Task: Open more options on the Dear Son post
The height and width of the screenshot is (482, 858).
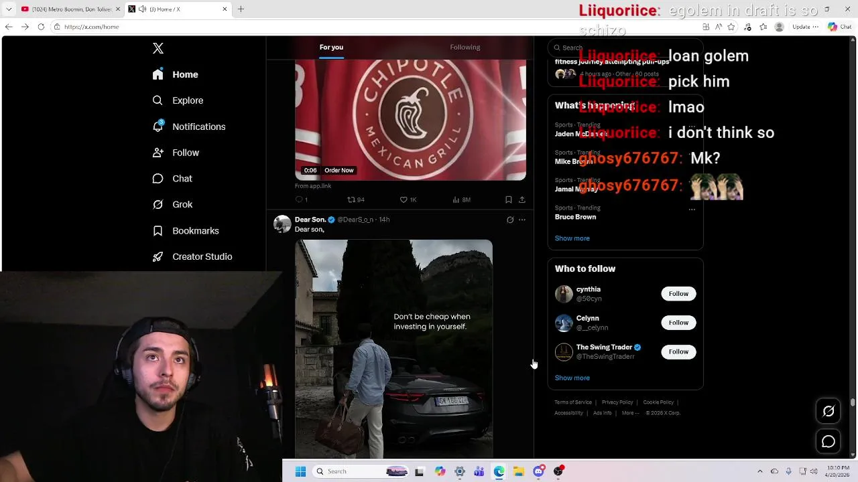Action: (x=522, y=220)
